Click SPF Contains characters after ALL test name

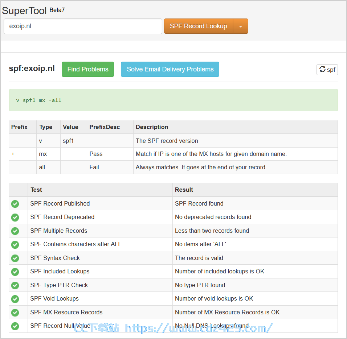point(76,244)
